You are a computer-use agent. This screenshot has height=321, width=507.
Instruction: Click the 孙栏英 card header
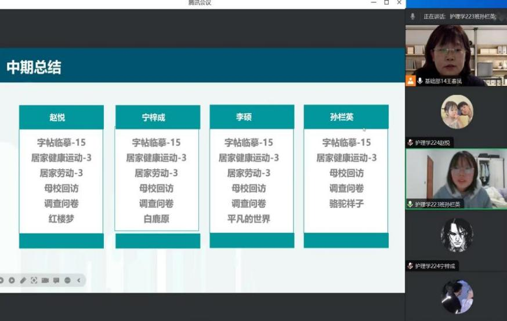pos(346,117)
